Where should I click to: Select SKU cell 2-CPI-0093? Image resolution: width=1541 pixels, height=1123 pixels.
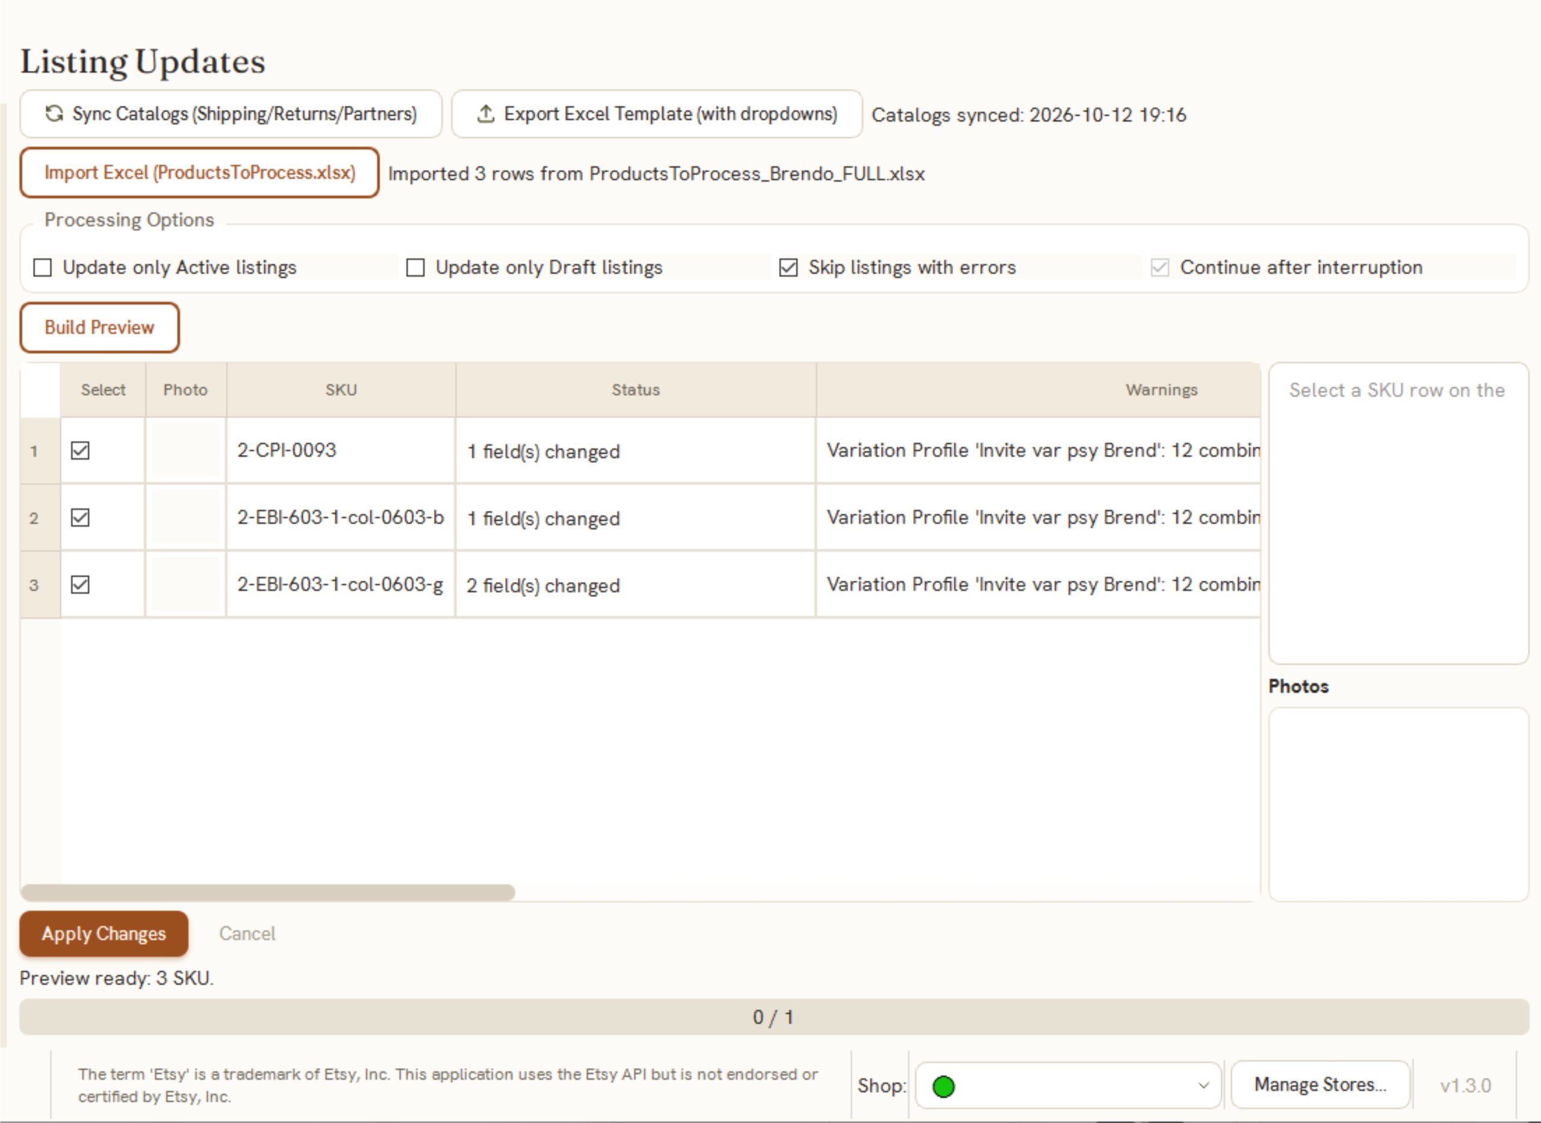[341, 451]
